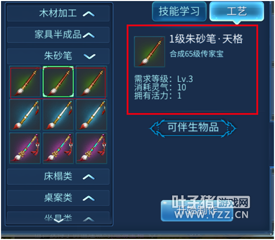Select the third blue cinnabar brush
Image resolution: width=275 pixels, height=240 pixels.
tap(91, 115)
